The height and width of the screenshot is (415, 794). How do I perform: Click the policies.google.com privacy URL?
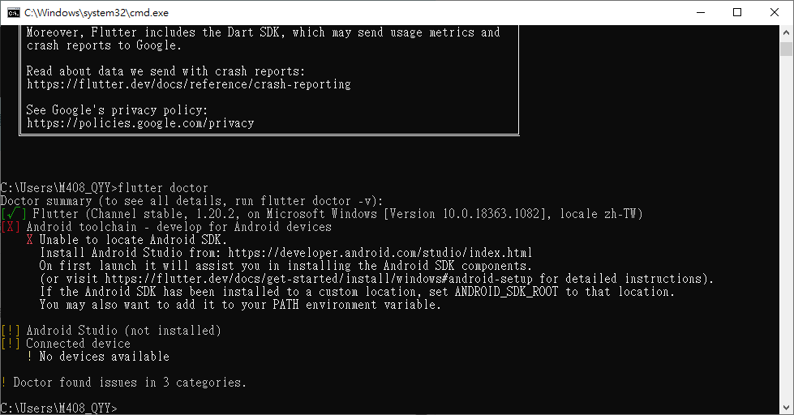click(x=140, y=123)
